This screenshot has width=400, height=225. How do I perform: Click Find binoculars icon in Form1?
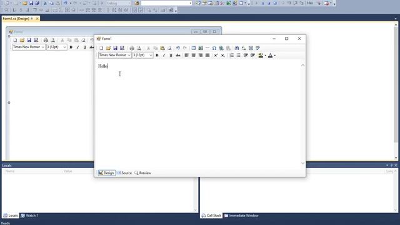237,48
